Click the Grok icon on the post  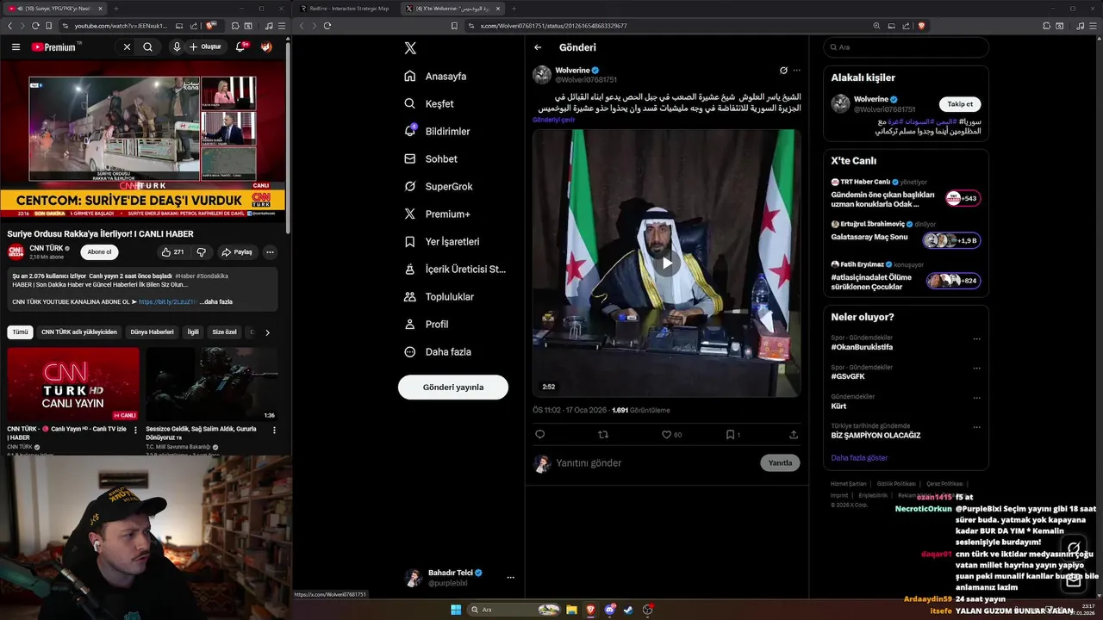tap(783, 70)
